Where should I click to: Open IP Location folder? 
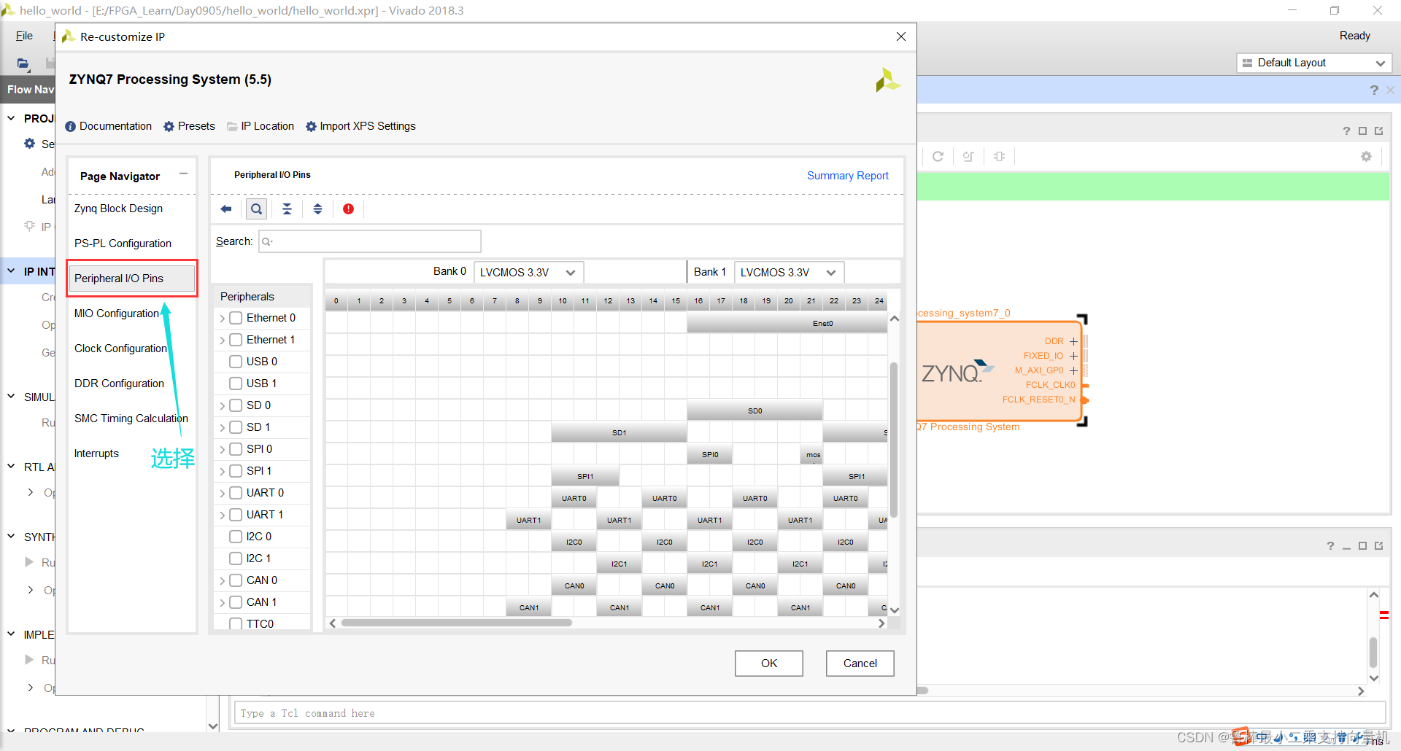point(232,126)
